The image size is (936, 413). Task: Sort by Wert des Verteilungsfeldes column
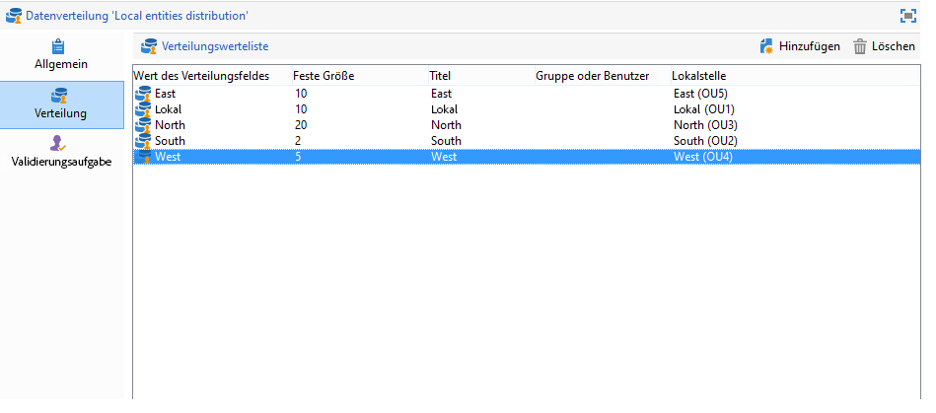(x=201, y=76)
